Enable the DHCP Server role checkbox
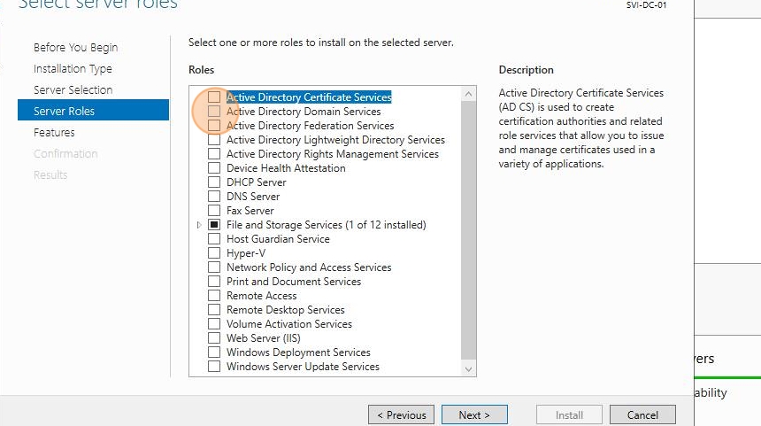Screen dimensions: 761x426 click(214, 182)
